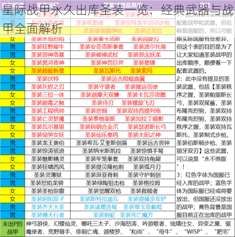Screen dimensions: 235x237
Task: Click the 圣装龙王奥伯 warframe cell
Action: click(47, 143)
